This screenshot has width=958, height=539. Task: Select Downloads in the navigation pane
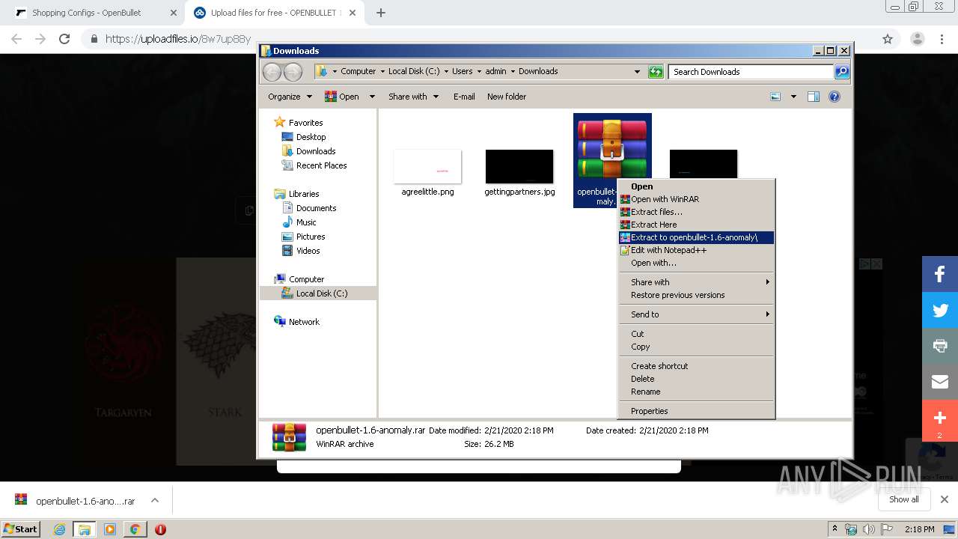[308, 151]
